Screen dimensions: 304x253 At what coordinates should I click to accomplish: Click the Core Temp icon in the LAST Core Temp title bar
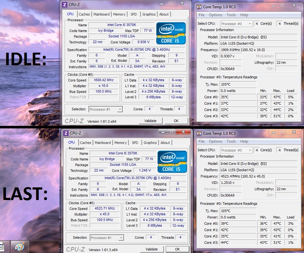(x=199, y=133)
